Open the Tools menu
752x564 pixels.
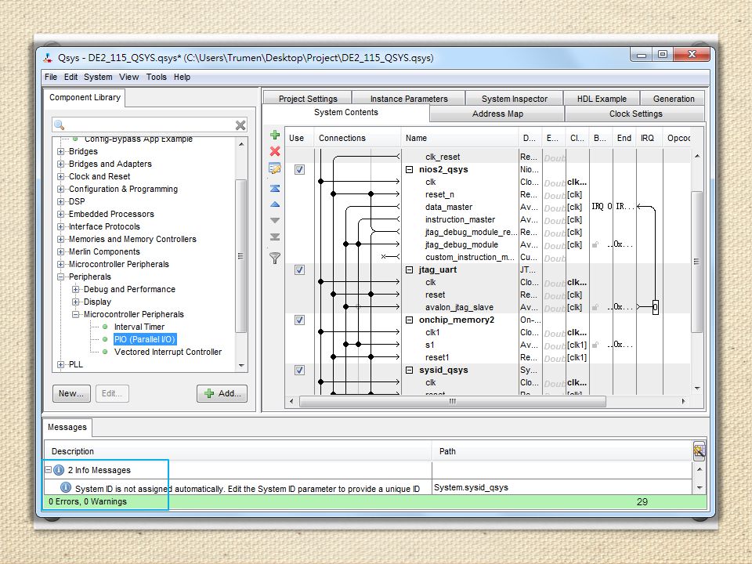coord(157,77)
